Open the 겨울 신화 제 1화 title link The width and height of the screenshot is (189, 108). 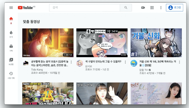coord(158,63)
